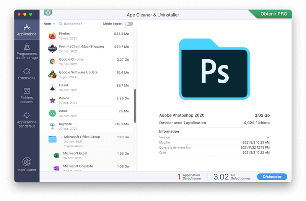Select the Firefox row name

pyautogui.click(x=64, y=34)
